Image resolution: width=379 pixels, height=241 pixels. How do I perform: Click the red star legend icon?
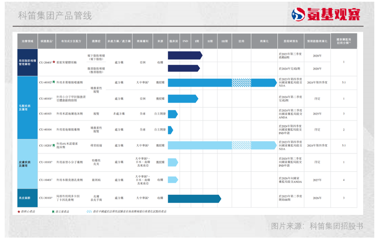point(19,212)
